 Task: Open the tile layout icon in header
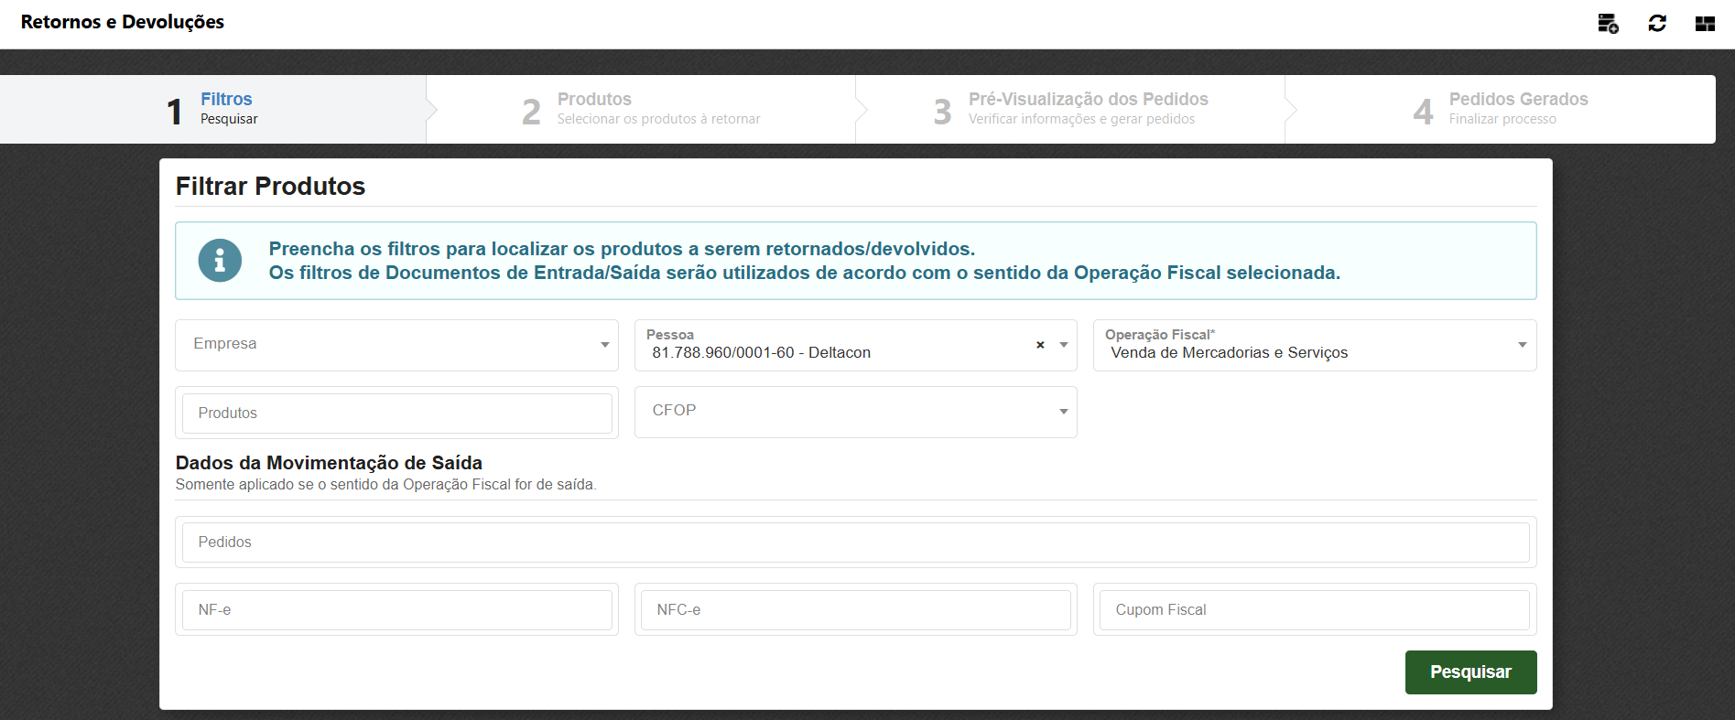tap(1704, 24)
